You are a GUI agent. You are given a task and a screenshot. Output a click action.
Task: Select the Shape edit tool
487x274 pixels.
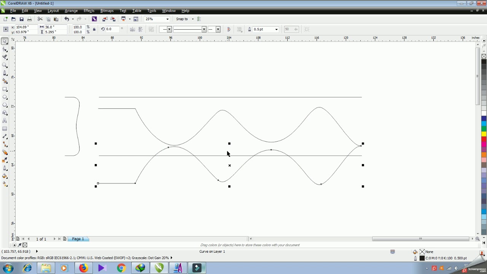(x=5, y=49)
